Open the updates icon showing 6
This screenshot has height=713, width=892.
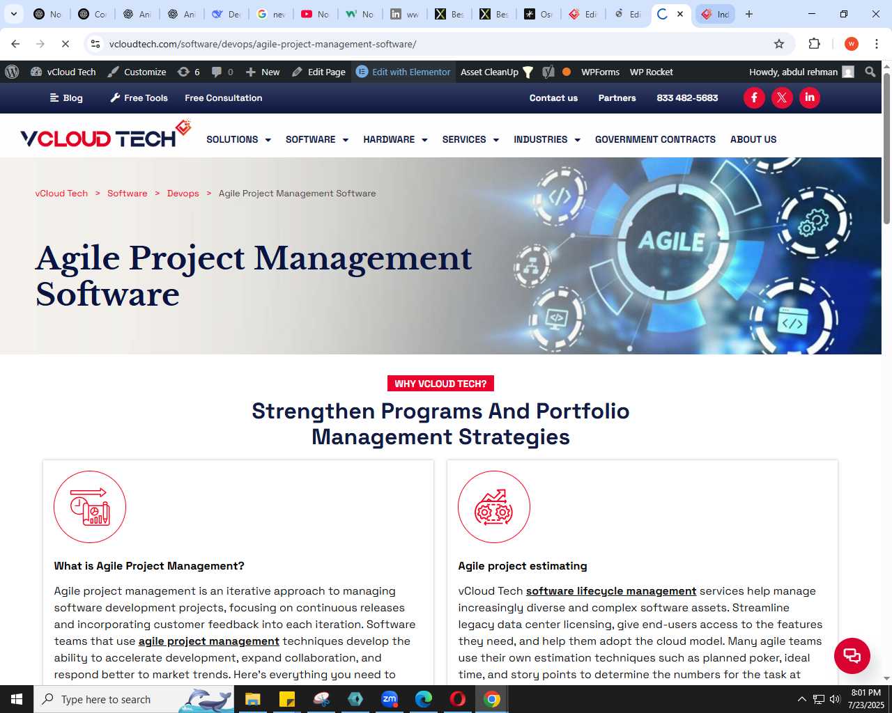[188, 72]
